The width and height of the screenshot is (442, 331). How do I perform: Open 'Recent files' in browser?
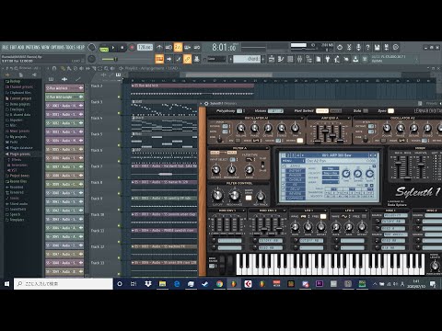18,181
